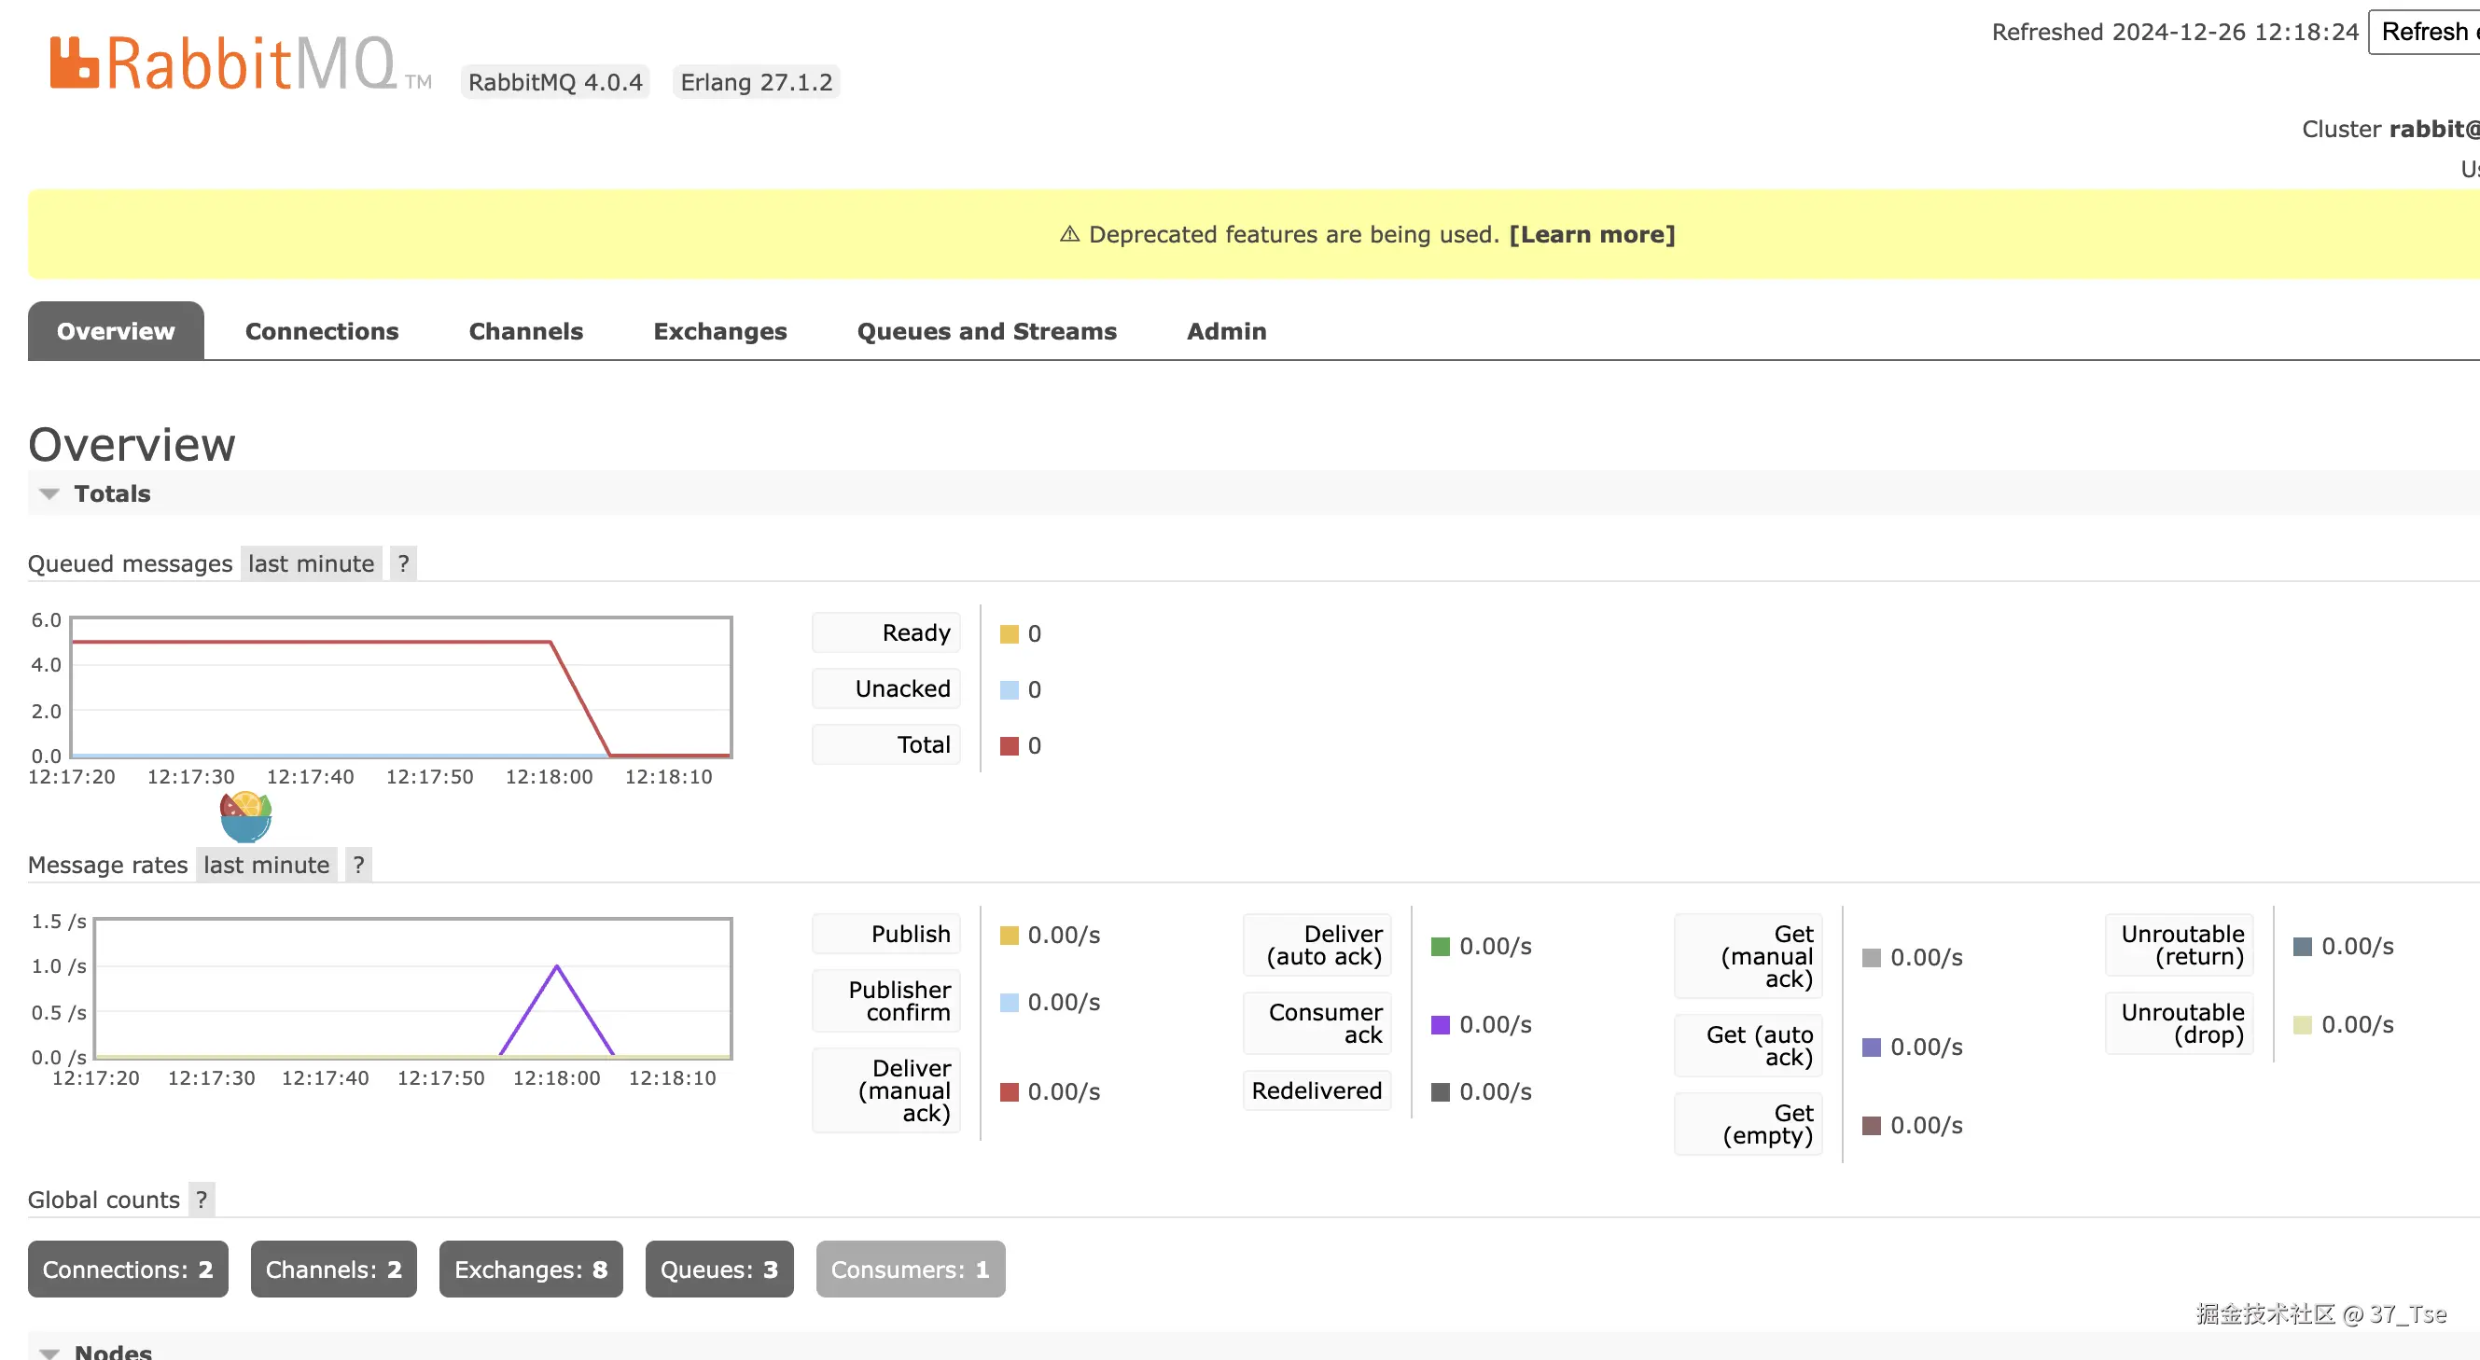The width and height of the screenshot is (2480, 1360).
Task: Open Message rates last minute range selector
Action: (266, 866)
